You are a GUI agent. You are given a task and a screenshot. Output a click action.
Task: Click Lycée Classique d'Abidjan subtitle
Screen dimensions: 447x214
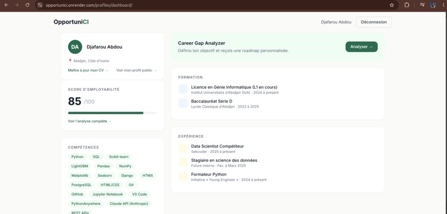(225, 106)
